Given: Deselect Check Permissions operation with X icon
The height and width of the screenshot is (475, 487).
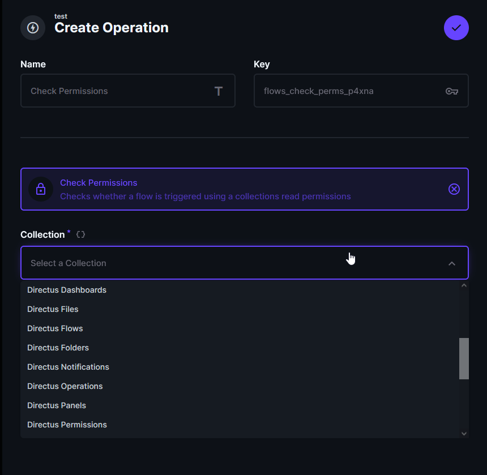Looking at the screenshot, I should tap(454, 189).
